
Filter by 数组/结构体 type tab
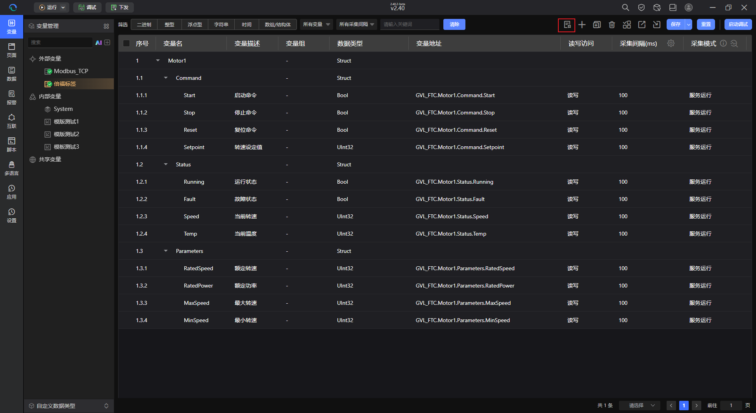[278, 24]
